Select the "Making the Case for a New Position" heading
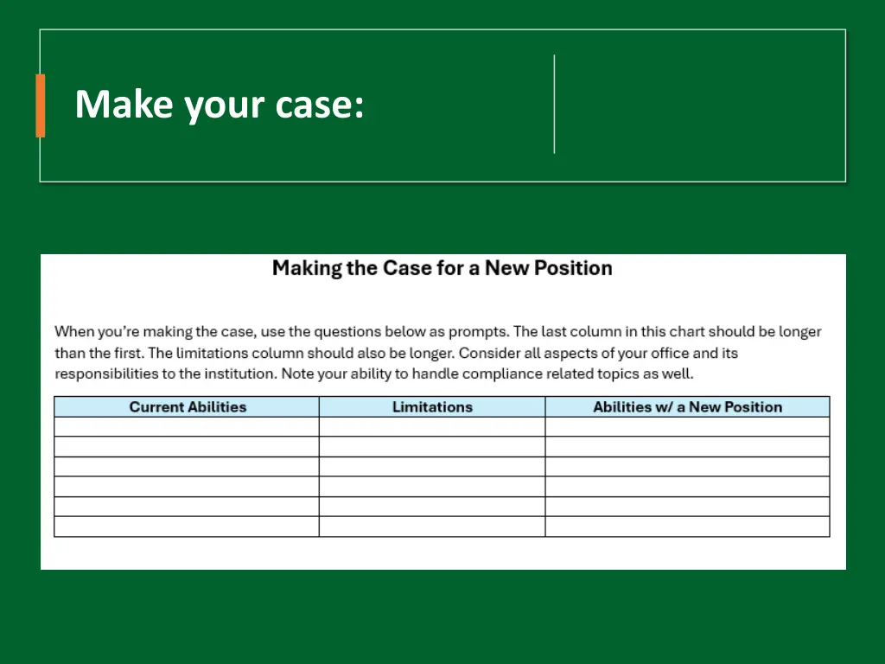Image resolution: width=885 pixels, height=664 pixels. click(442, 268)
